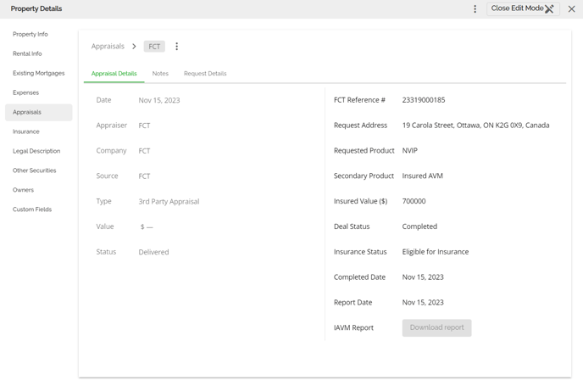The height and width of the screenshot is (380, 583).
Task: Click the Completed Date value
Action: (x=423, y=277)
